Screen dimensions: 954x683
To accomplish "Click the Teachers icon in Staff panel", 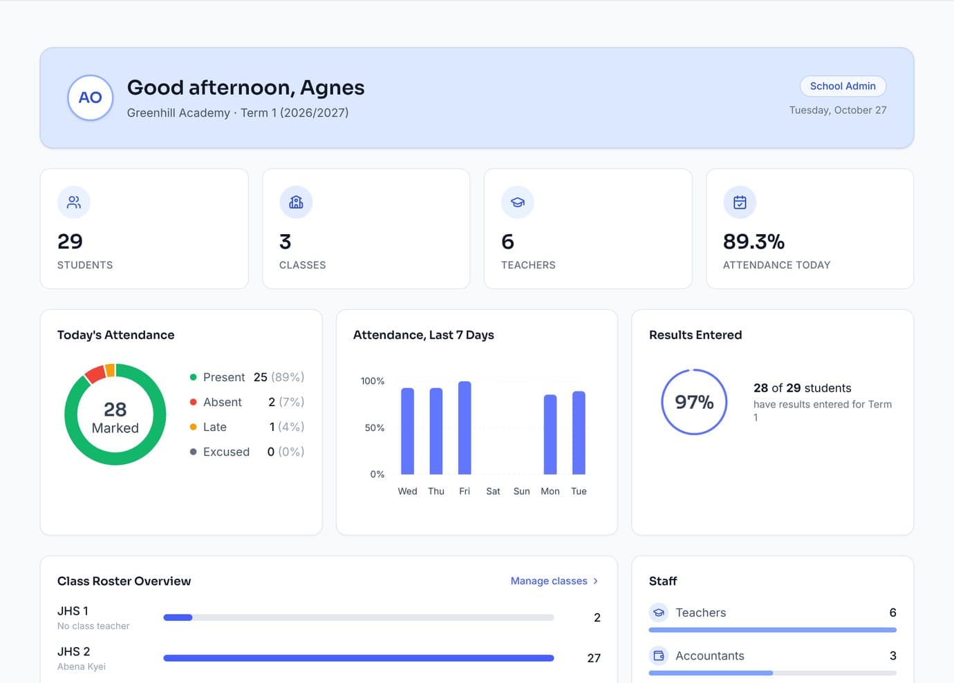I will click(x=659, y=613).
